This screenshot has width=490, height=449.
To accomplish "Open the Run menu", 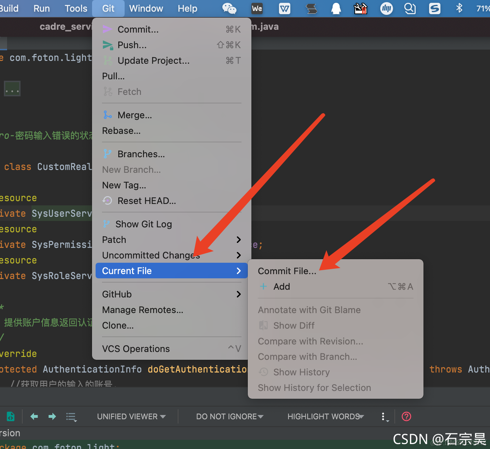I will coord(41,8).
